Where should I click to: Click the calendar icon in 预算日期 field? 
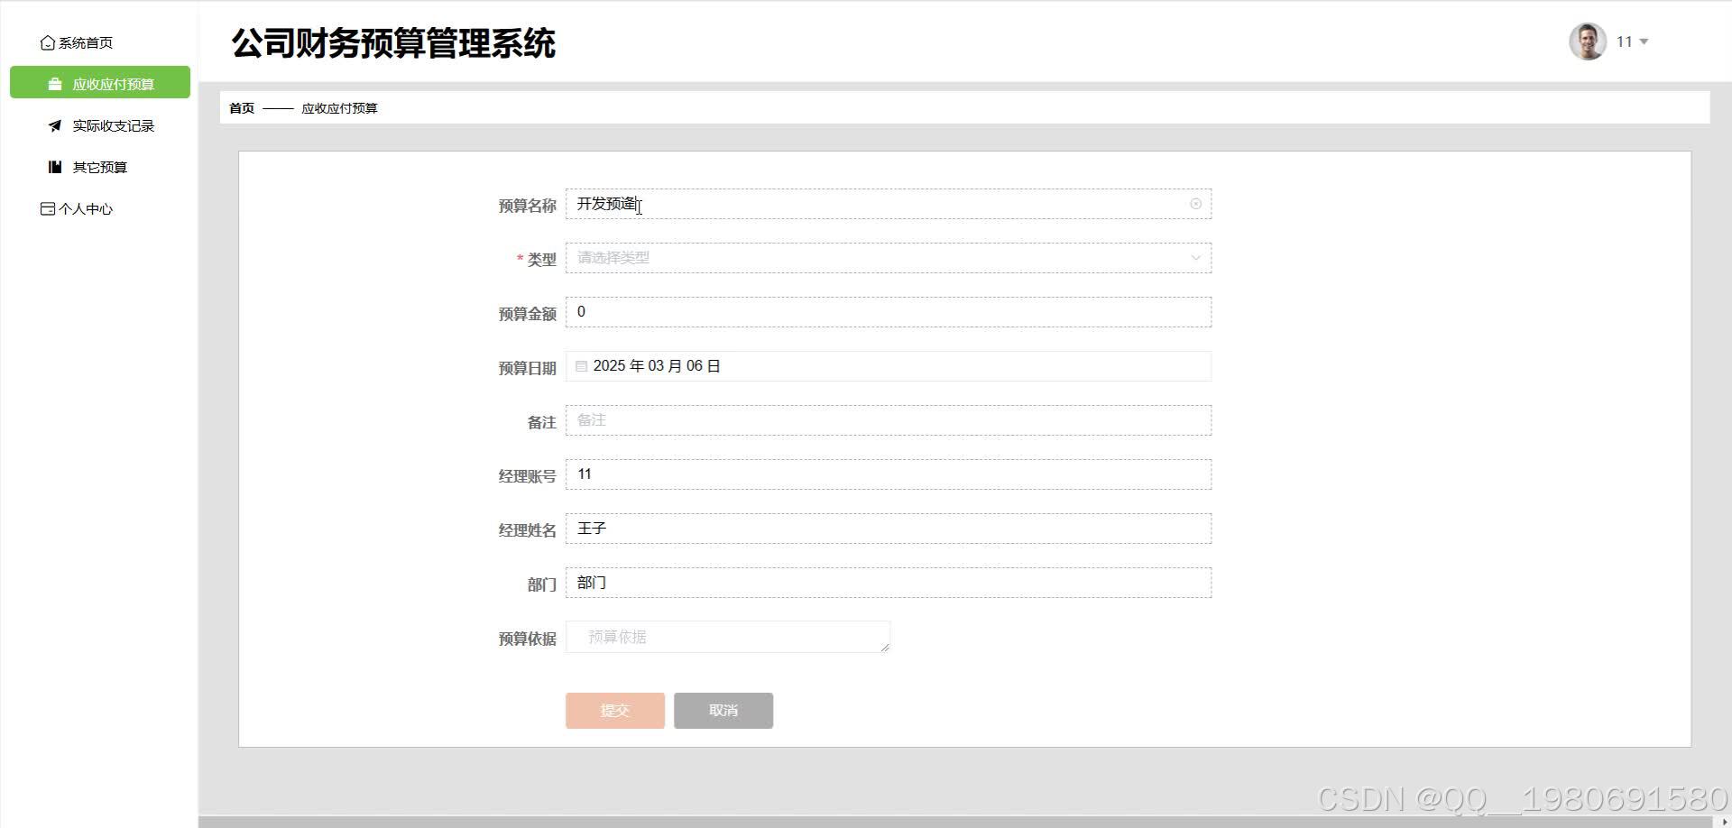click(581, 365)
